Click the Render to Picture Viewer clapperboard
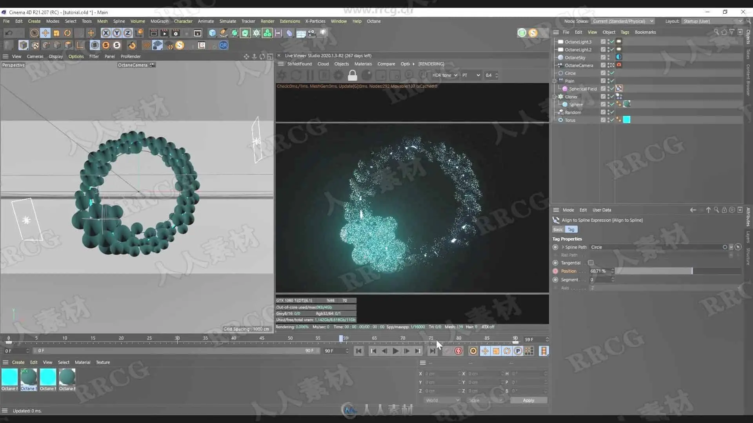 pos(164,33)
